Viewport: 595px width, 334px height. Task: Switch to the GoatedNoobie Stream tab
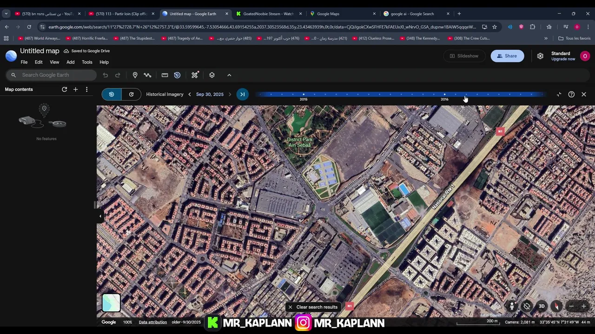pyautogui.click(x=269, y=14)
